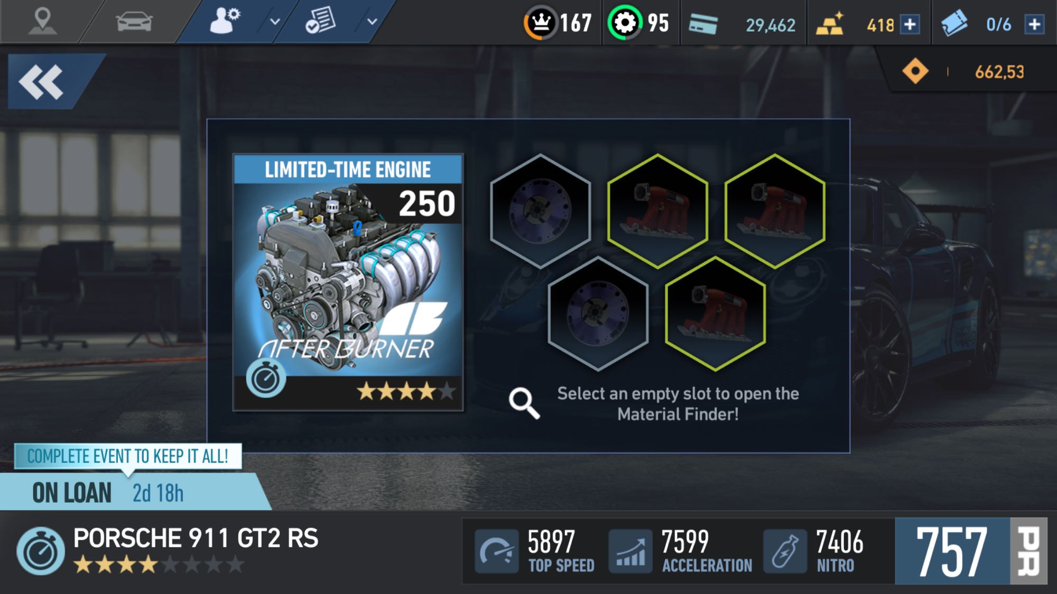Open the 757 PR rating panel
Image resolution: width=1057 pixels, height=594 pixels.
coord(971,551)
